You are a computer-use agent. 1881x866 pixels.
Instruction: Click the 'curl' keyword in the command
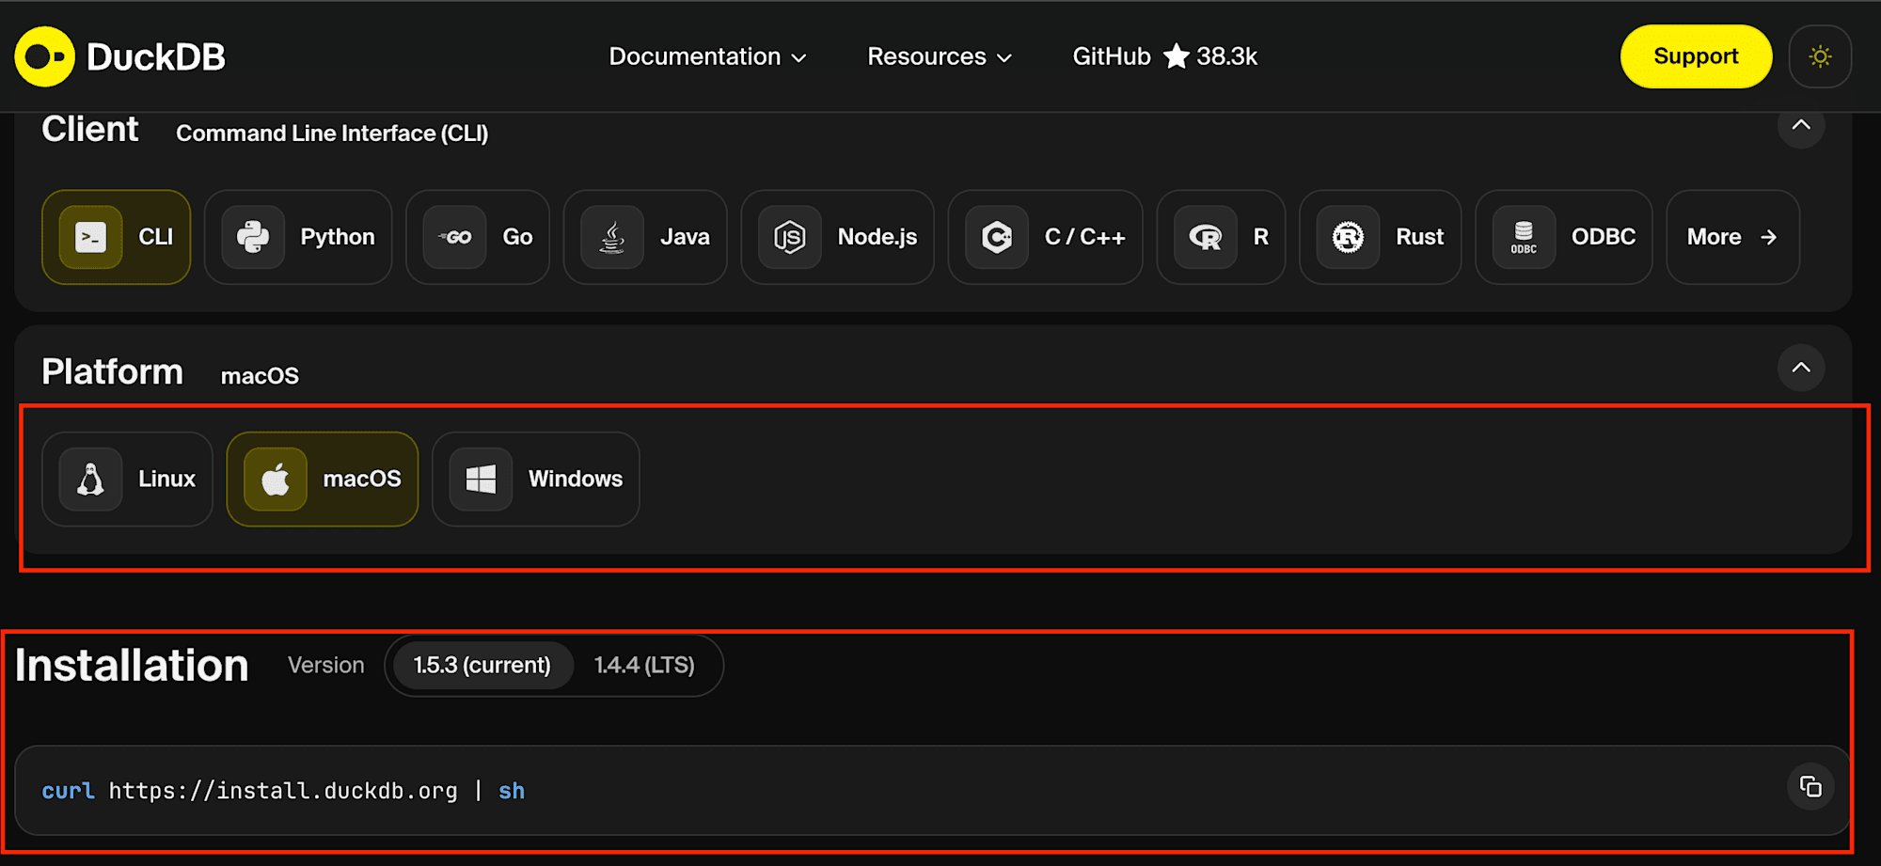tap(69, 791)
